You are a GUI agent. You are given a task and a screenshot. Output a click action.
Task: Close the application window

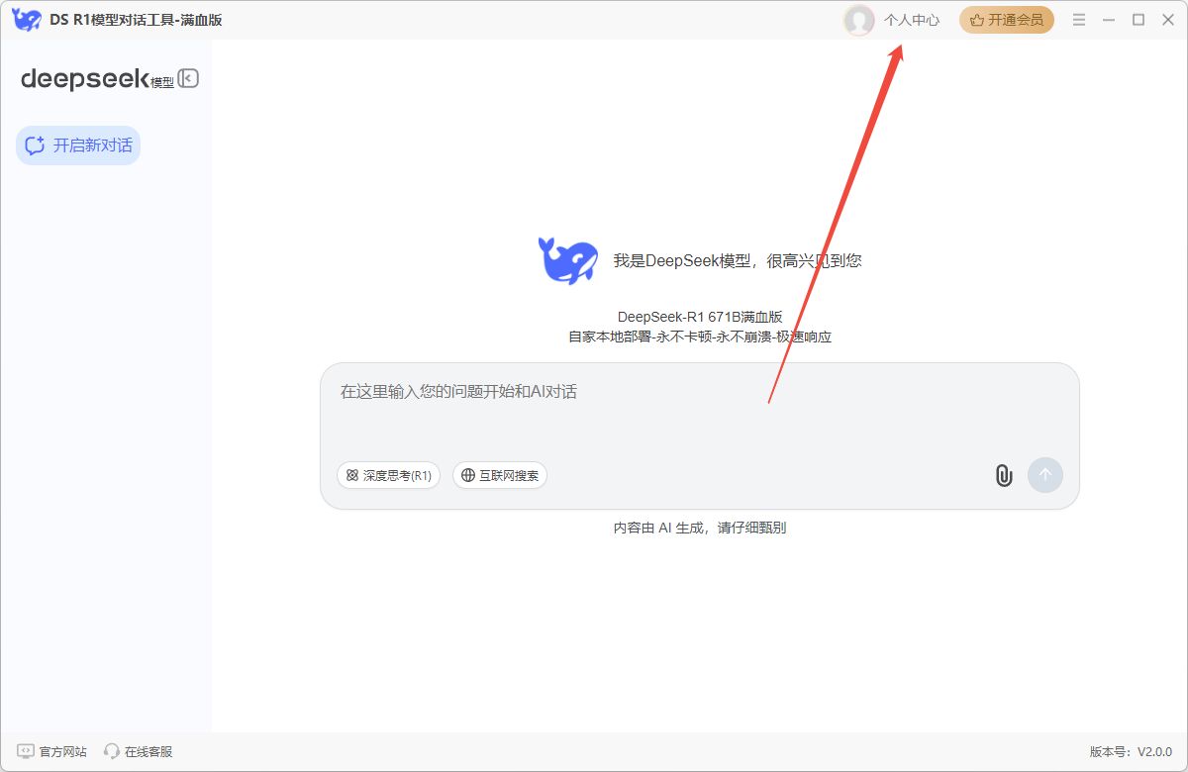(x=1168, y=20)
